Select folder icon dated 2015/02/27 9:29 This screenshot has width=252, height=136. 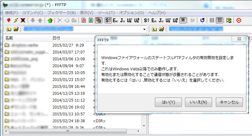pos(7,45)
